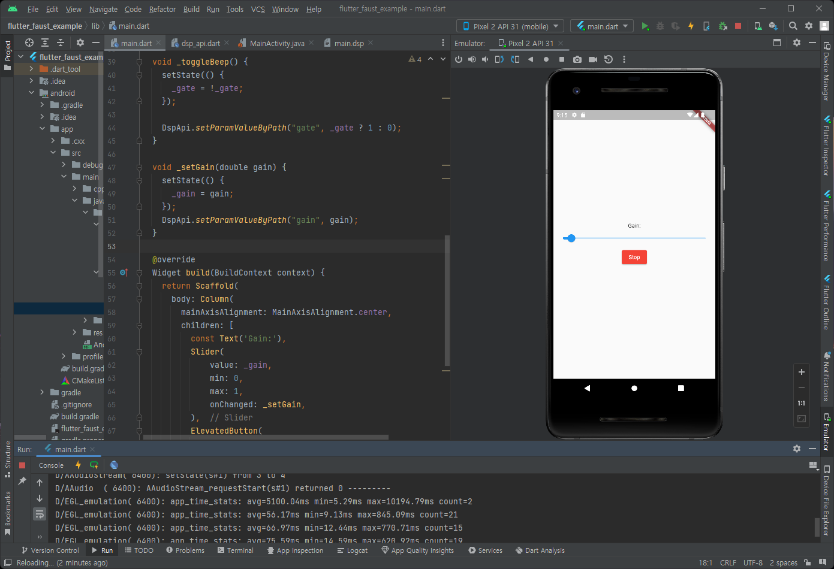The image size is (834, 569).
Task: Open Dart Analysis tool window
Action: (x=540, y=550)
